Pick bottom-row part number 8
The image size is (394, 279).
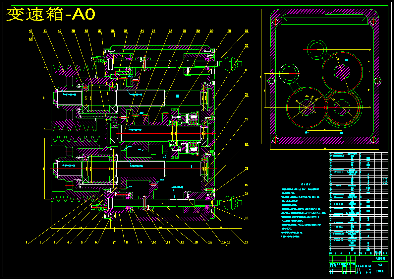(x=127, y=243)
